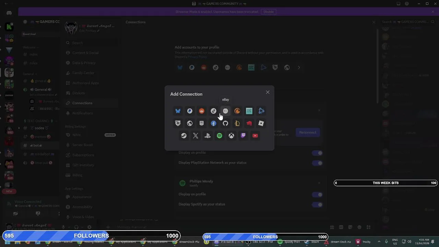Open Authorized Apps settings
The width and height of the screenshot is (439, 247).
[x=91, y=83]
